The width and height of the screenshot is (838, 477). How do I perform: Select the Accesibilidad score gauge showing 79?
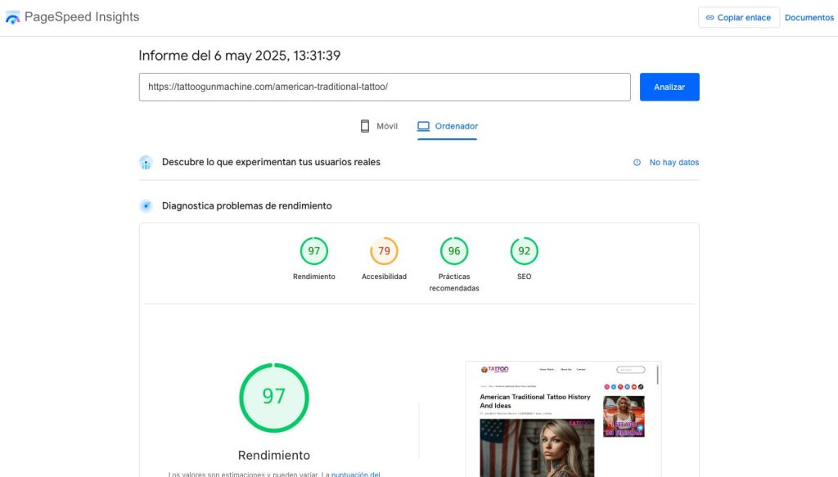pyautogui.click(x=384, y=251)
